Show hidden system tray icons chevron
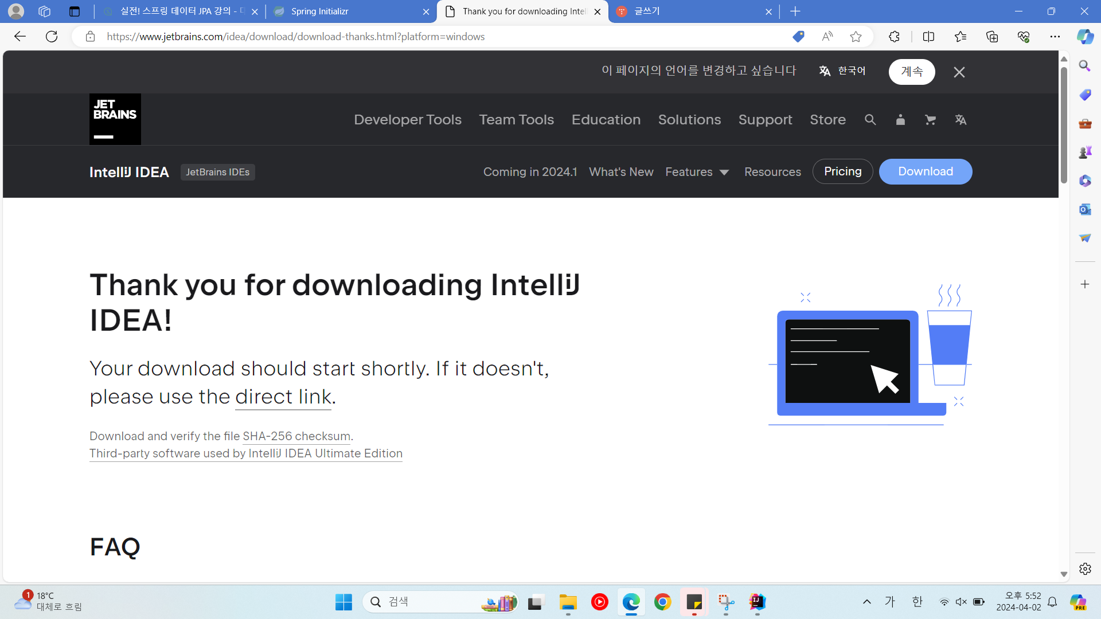Image resolution: width=1101 pixels, height=619 pixels. tap(866, 602)
